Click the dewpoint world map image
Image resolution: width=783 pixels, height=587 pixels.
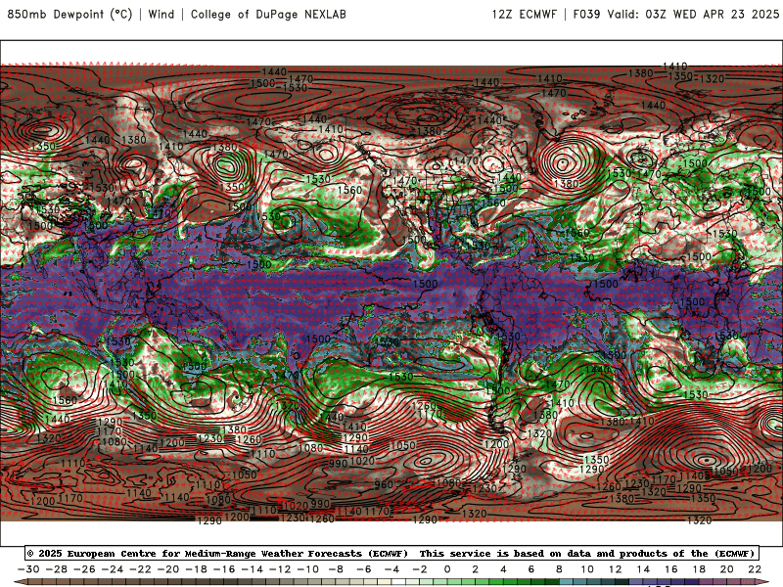(391, 293)
